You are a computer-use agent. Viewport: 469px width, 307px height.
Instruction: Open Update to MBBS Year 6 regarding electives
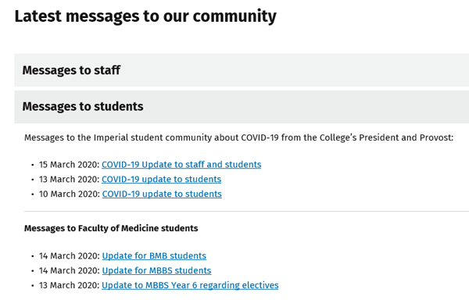[x=190, y=285]
